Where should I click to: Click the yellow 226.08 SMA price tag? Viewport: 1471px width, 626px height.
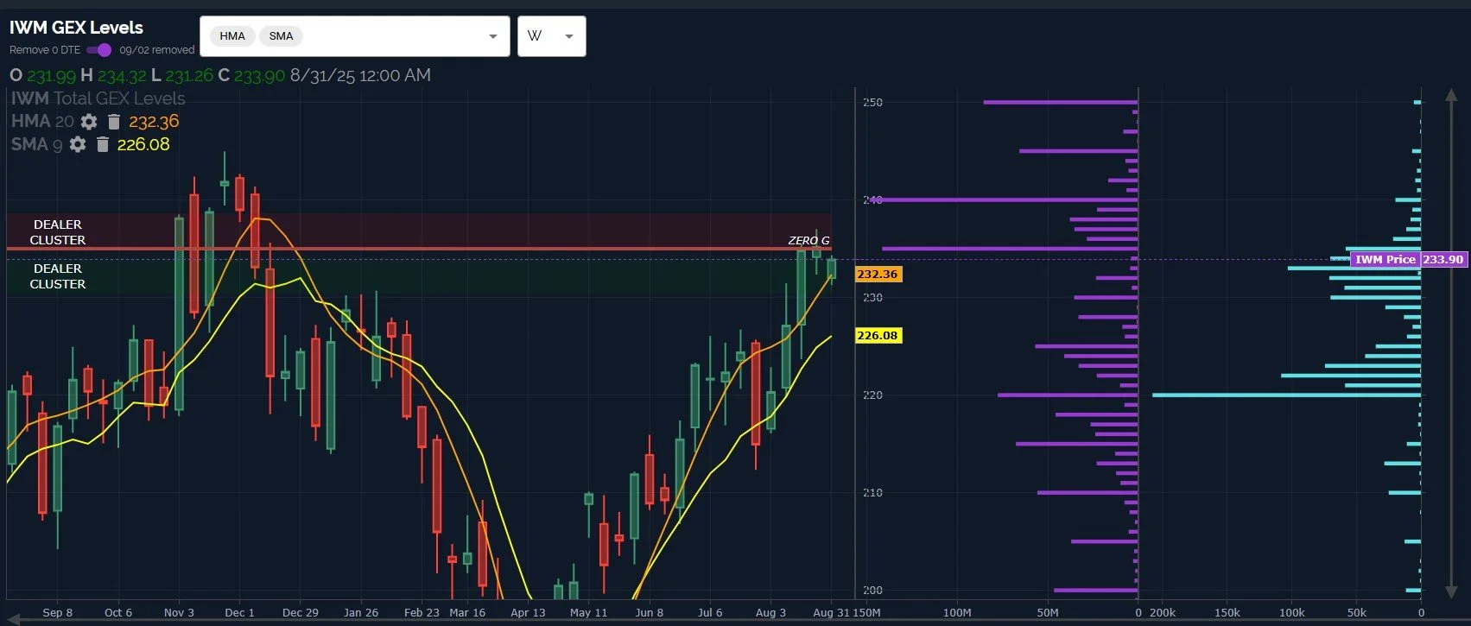pyautogui.click(x=878, y=336)
